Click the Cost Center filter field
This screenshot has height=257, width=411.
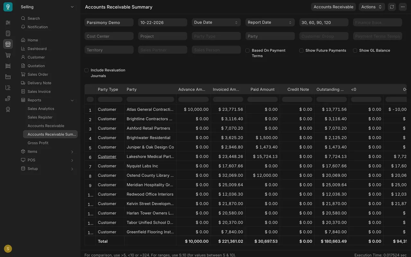click(109, 36)
